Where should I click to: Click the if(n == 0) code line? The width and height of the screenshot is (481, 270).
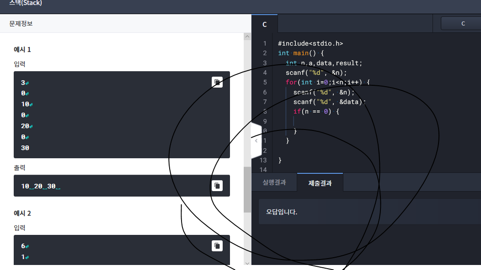click(x=316, y=111)
